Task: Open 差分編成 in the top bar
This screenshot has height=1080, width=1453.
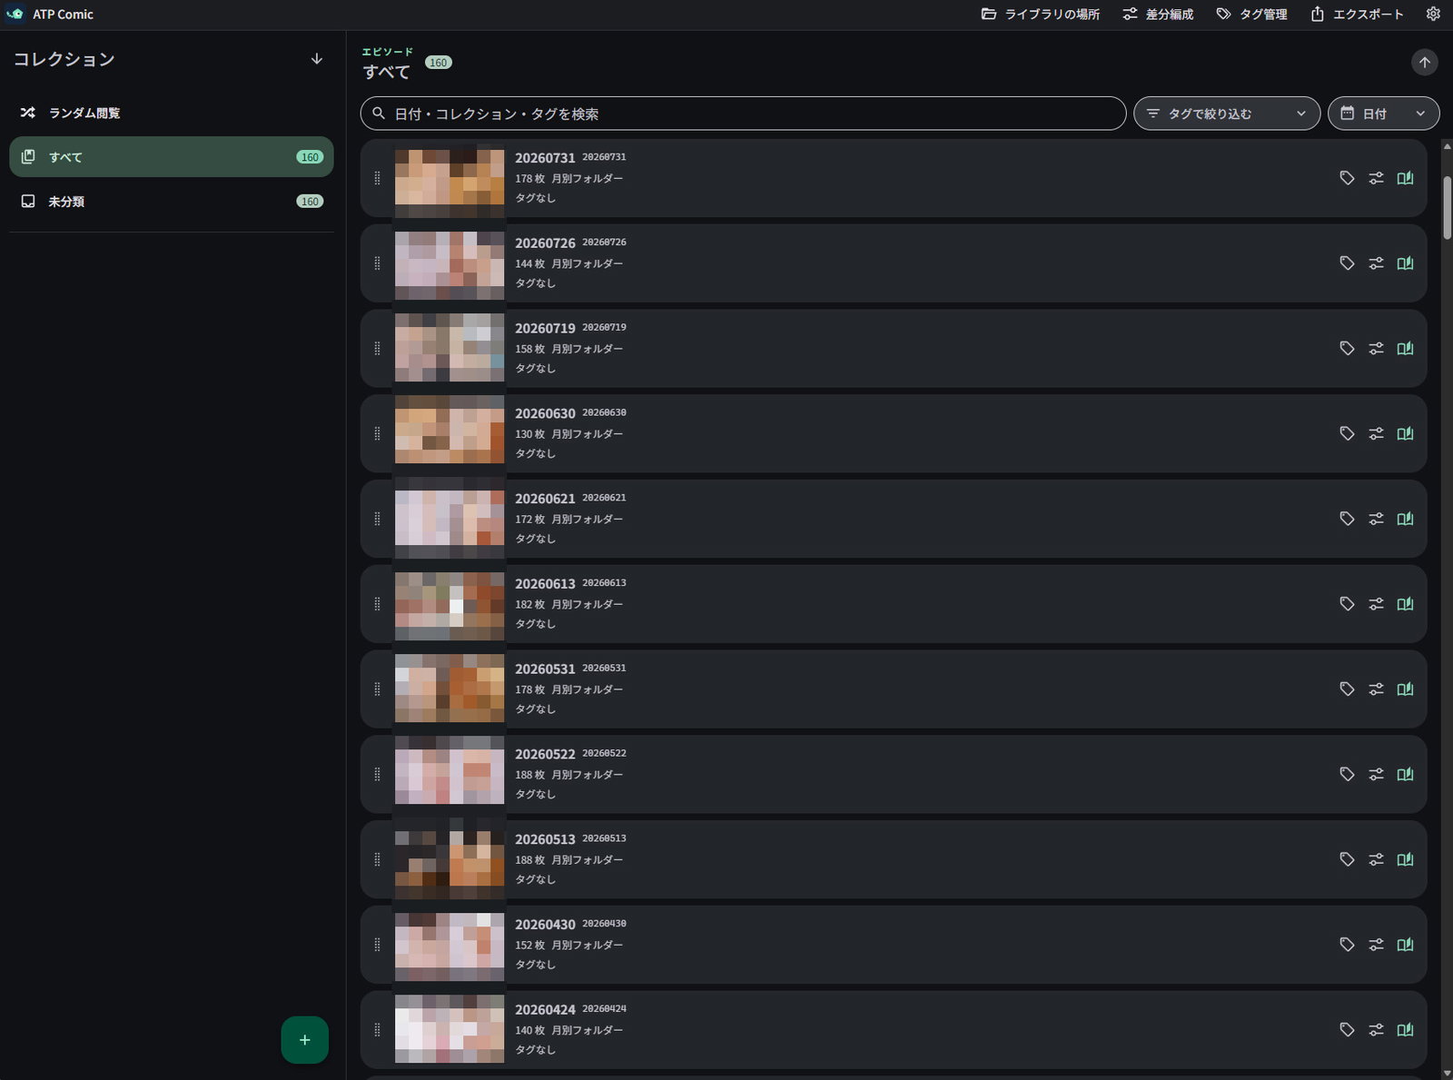Action: coord(1158,14)
